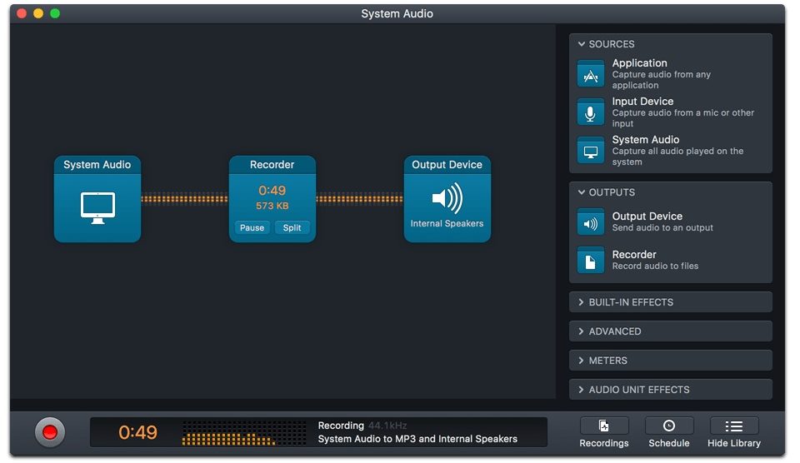This screenshot has width=800, height=463.
Task: Collapse the Outputs section
Action: 582,192
